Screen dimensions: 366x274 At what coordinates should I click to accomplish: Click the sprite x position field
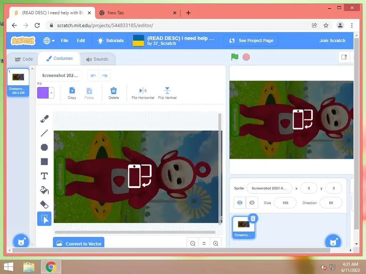(x=308, y=188)
